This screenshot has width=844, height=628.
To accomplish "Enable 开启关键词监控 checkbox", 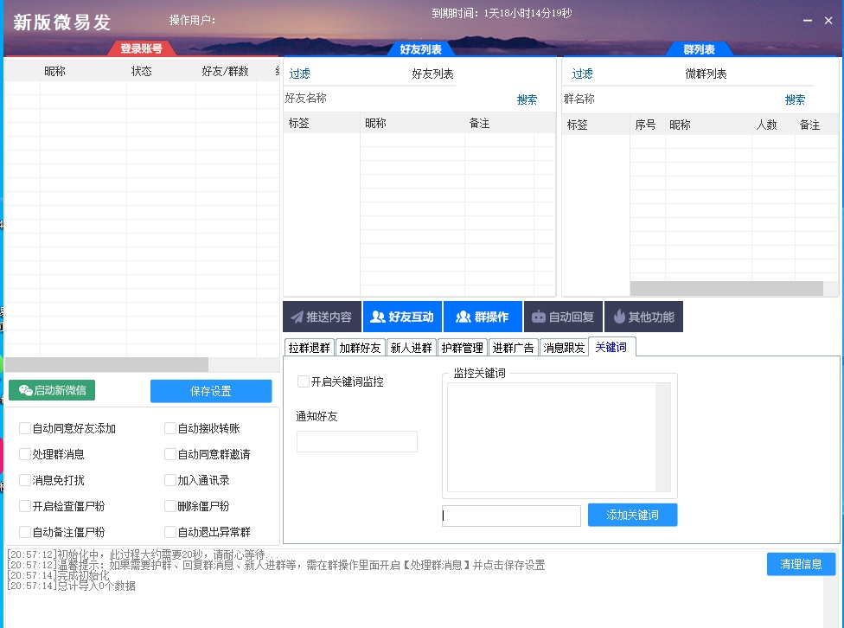I will [304, 381].
